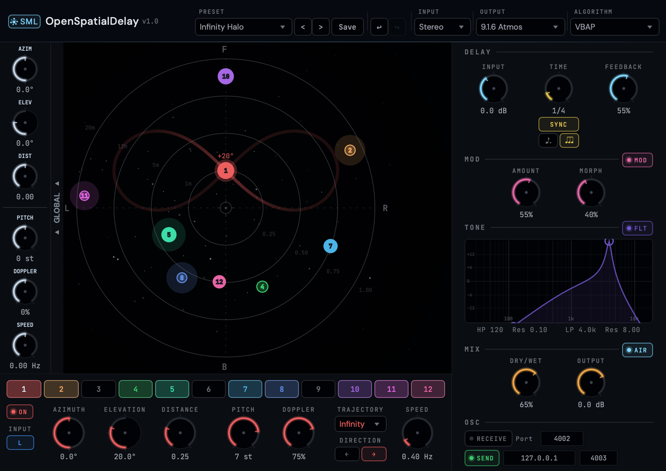Click the listener center crosshair
The image size is (666, 471).
click(226, 208)
